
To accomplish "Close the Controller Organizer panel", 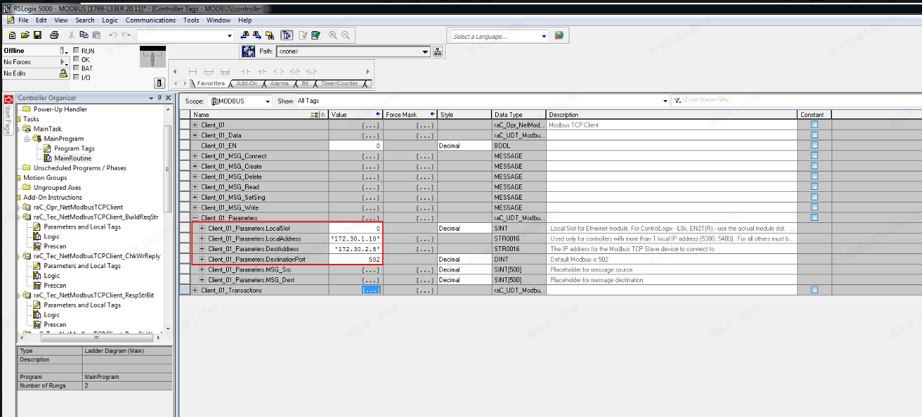I will 168,98.
